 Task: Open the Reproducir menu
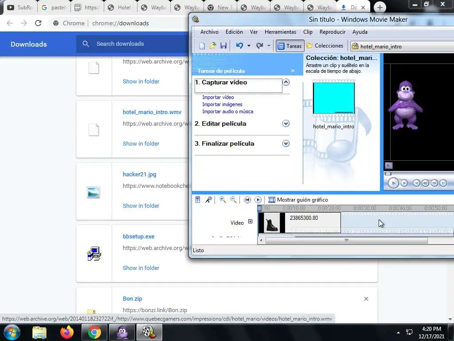click(333, 32)
